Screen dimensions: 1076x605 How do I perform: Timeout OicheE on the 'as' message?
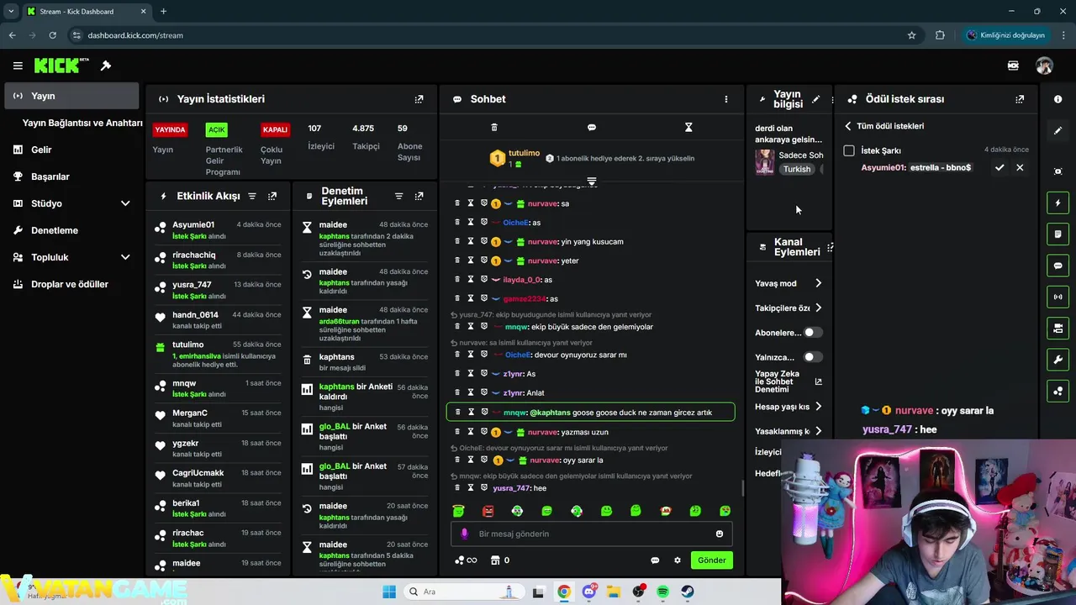[x=471, y=223]
